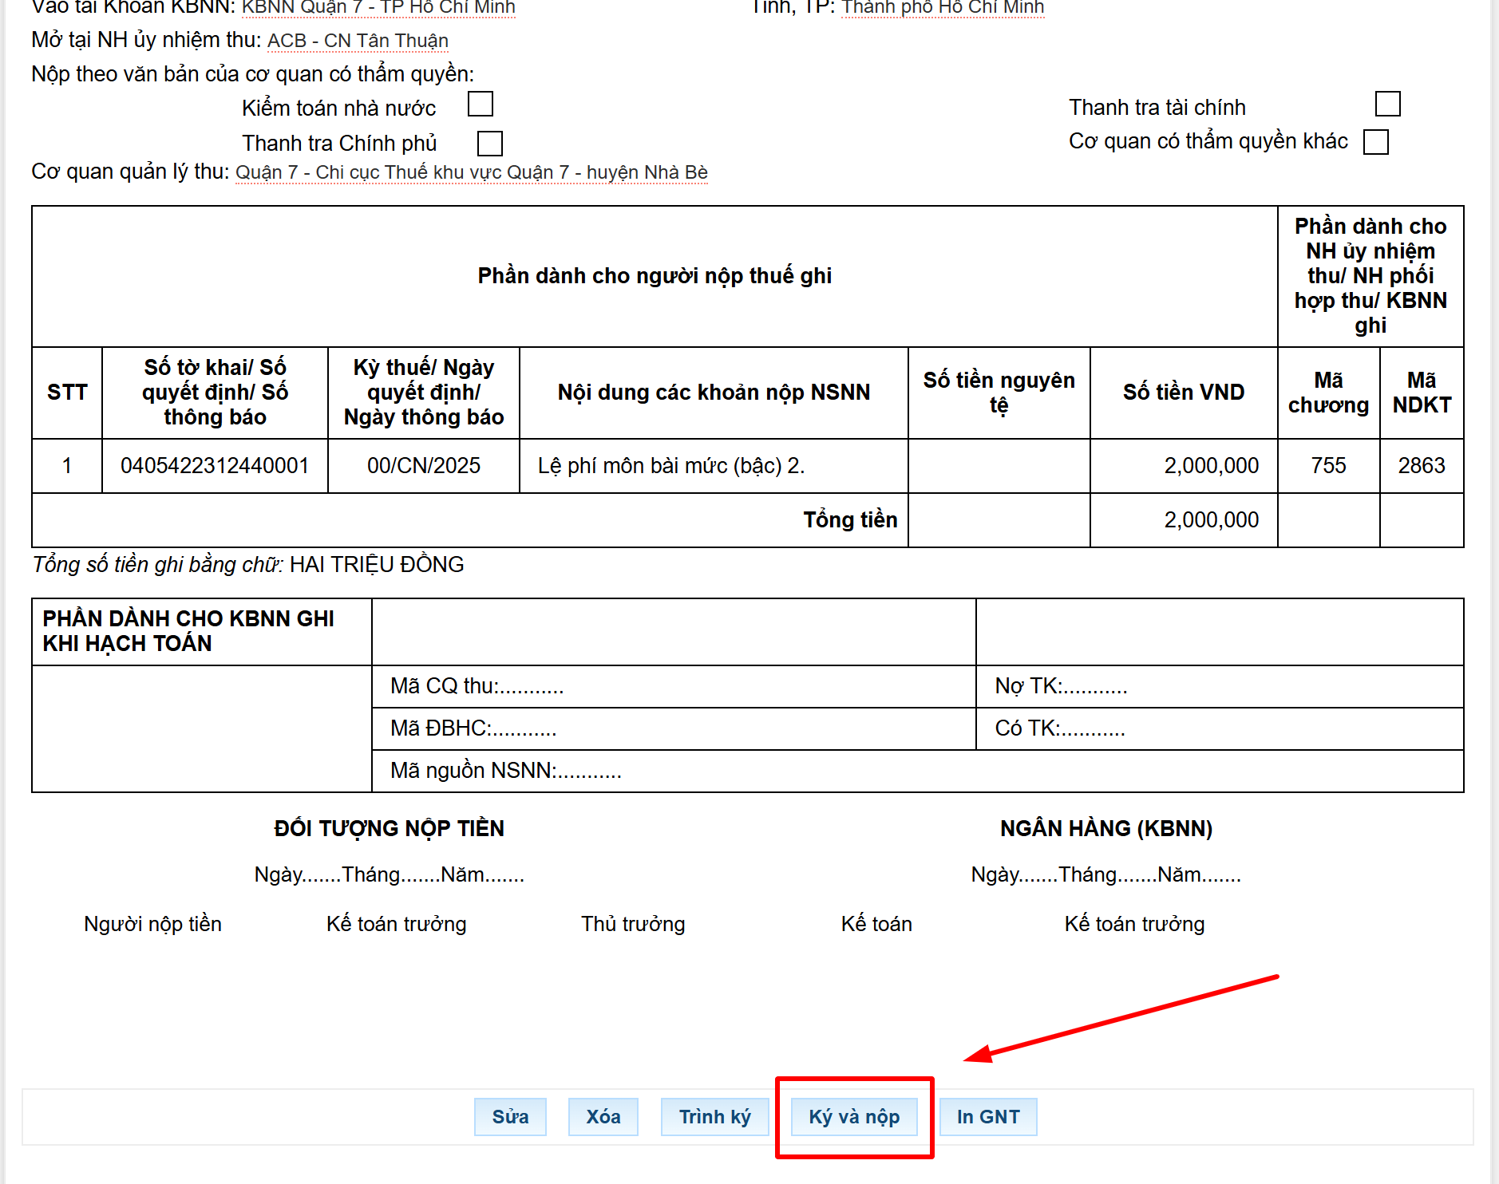Click the Nội dung các khoản nộp NSNN header
1499x1184 pixels.
pyautogui.click(x=714, y=393)
